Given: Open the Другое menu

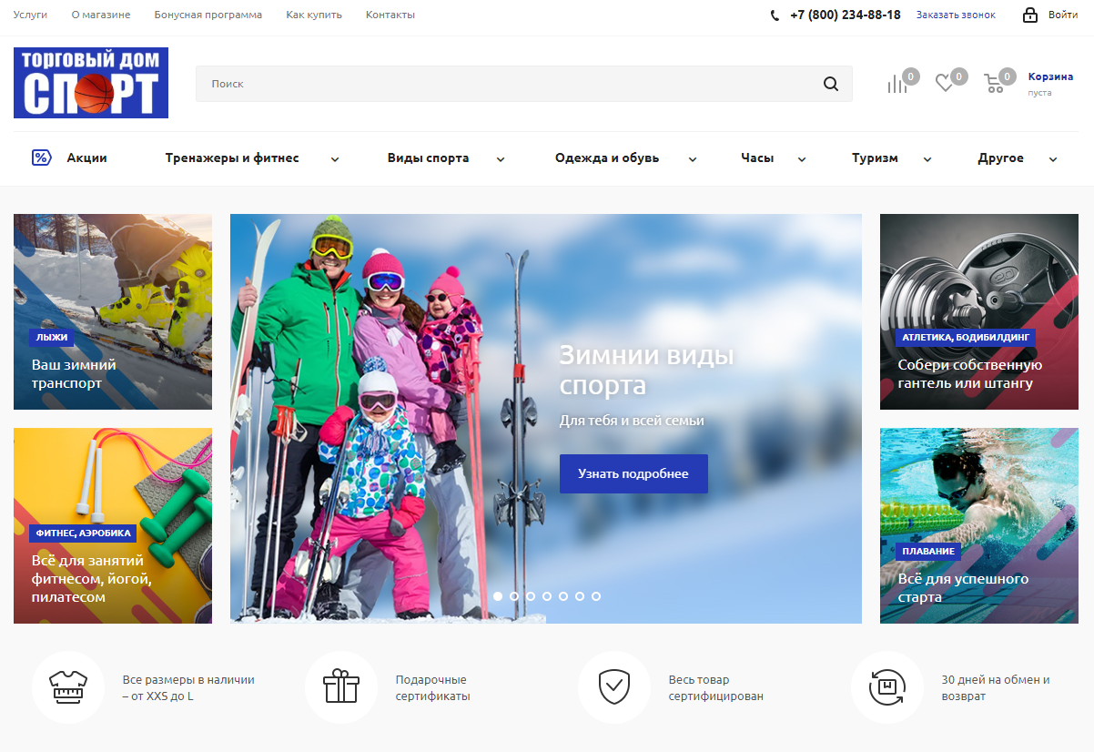Looking at the screenshot, I should (x=1000, y=158).
